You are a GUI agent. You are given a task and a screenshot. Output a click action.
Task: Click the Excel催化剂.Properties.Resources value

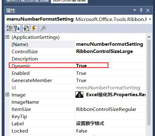pyautogui.click(x=116, y=95)
